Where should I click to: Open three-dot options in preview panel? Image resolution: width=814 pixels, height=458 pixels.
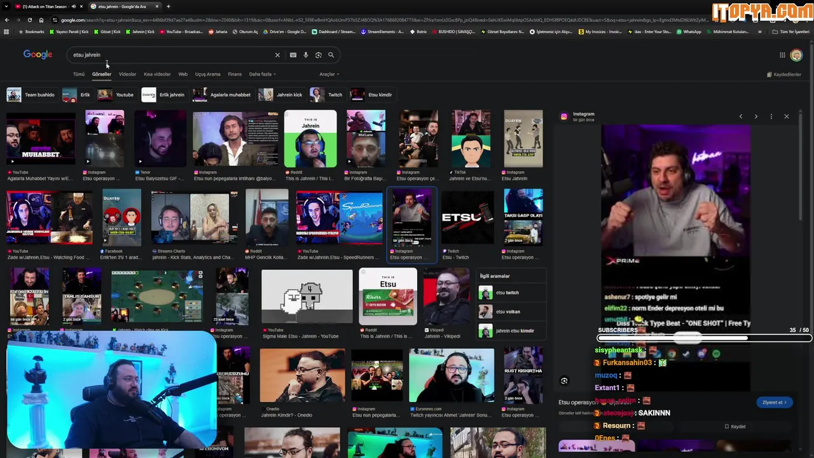click(x=771, y=116)
